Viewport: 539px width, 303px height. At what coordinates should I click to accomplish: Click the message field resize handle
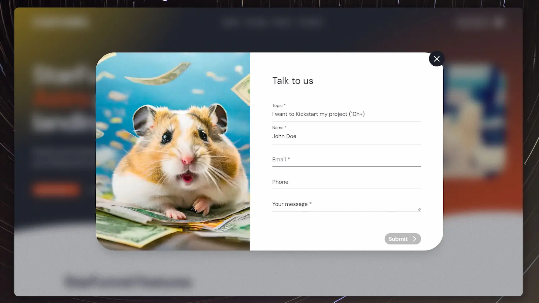419,209
